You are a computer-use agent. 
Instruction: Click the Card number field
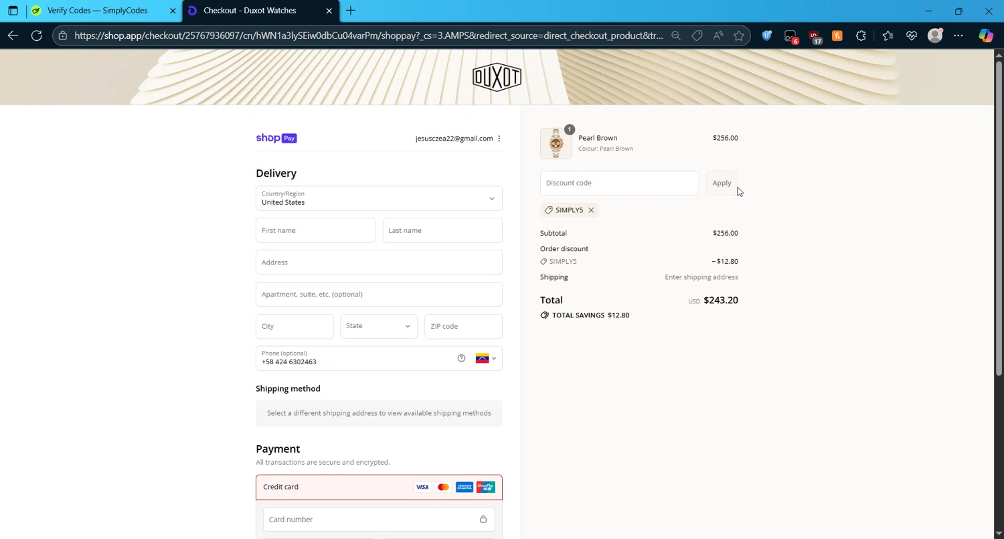379,520
